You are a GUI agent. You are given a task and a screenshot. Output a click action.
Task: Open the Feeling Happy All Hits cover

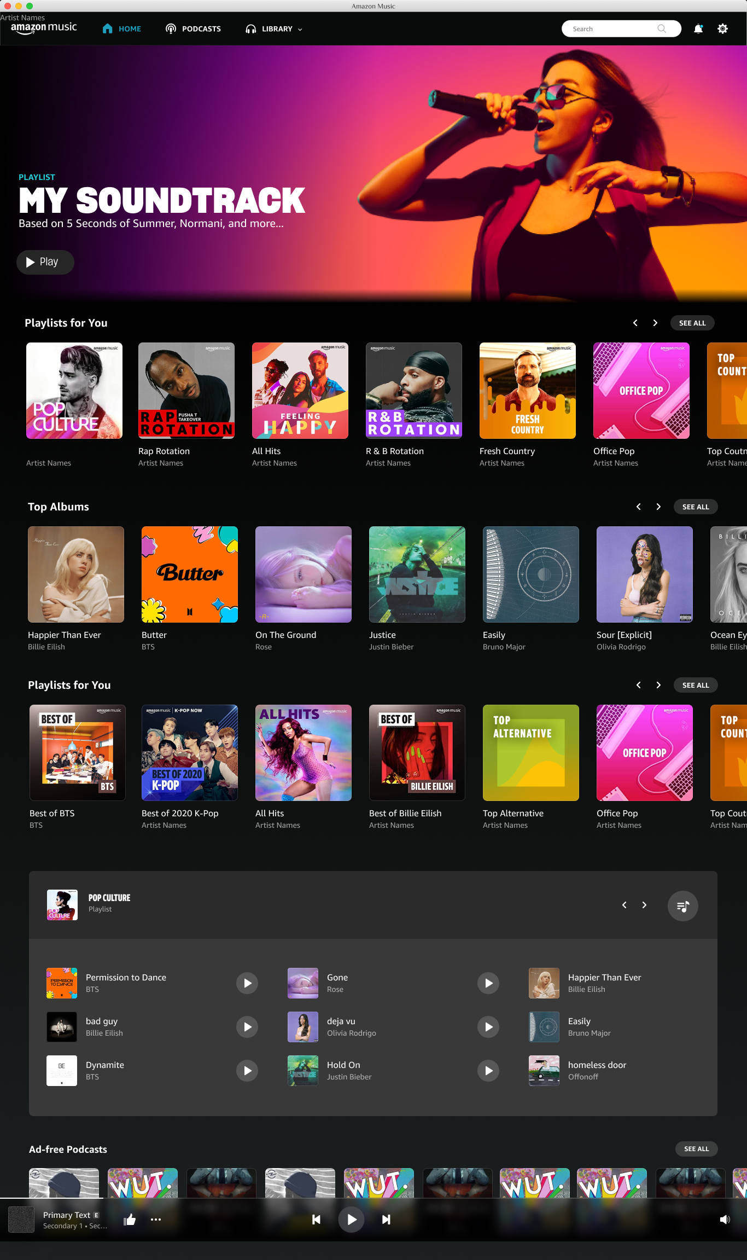pos(300,391)
